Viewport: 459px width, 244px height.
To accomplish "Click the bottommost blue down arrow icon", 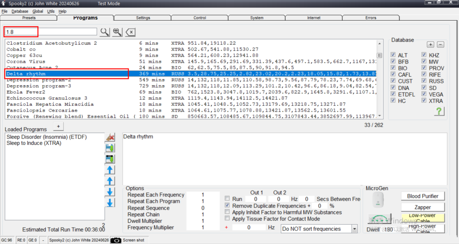I will (110, 203).
